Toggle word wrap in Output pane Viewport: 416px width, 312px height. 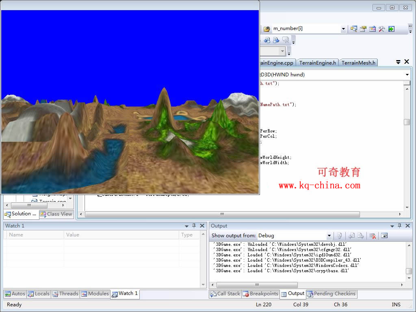[384, 236]
